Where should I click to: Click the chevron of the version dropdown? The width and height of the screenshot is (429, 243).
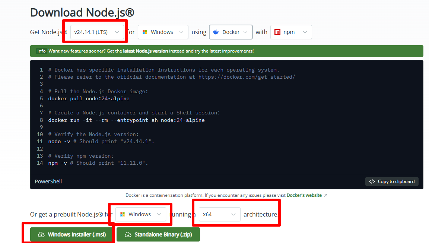tap(117, 32)
